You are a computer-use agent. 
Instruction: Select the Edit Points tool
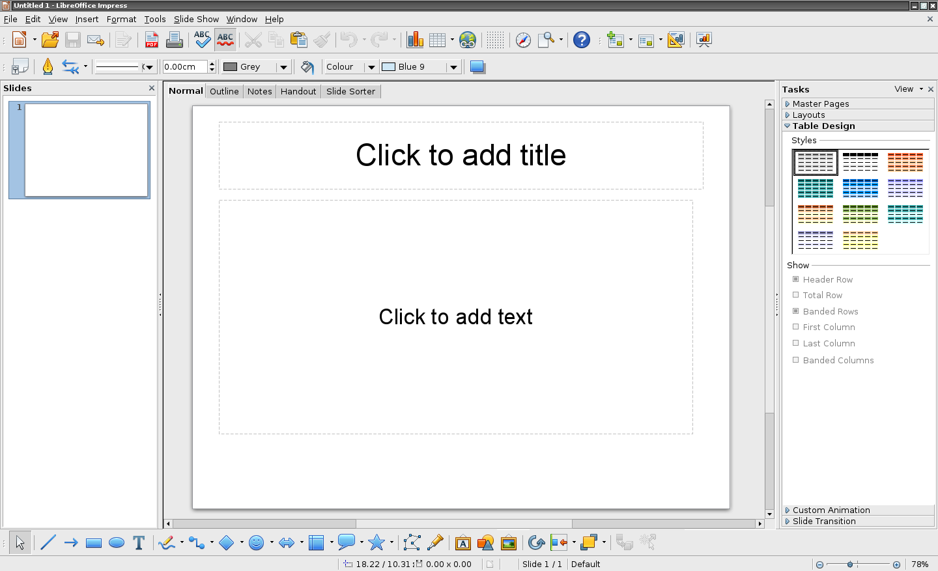[412, 542]
